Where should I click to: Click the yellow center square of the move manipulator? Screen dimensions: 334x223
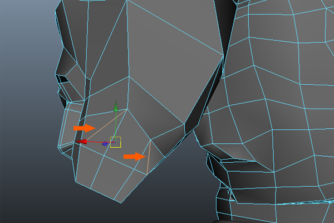tap(115, 142)
